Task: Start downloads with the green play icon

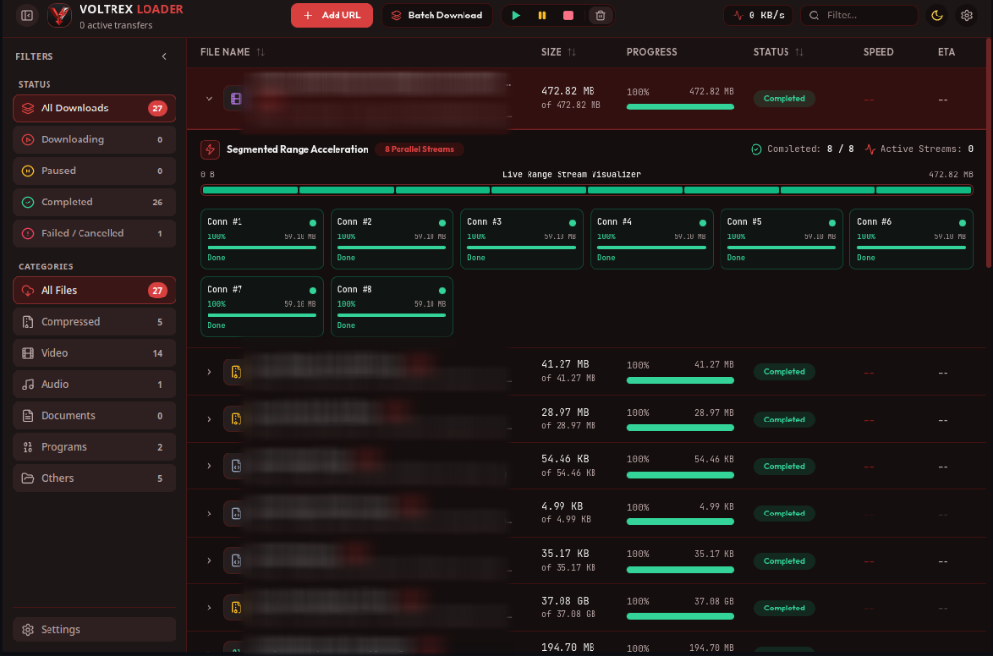Action: tap(516, 16)
